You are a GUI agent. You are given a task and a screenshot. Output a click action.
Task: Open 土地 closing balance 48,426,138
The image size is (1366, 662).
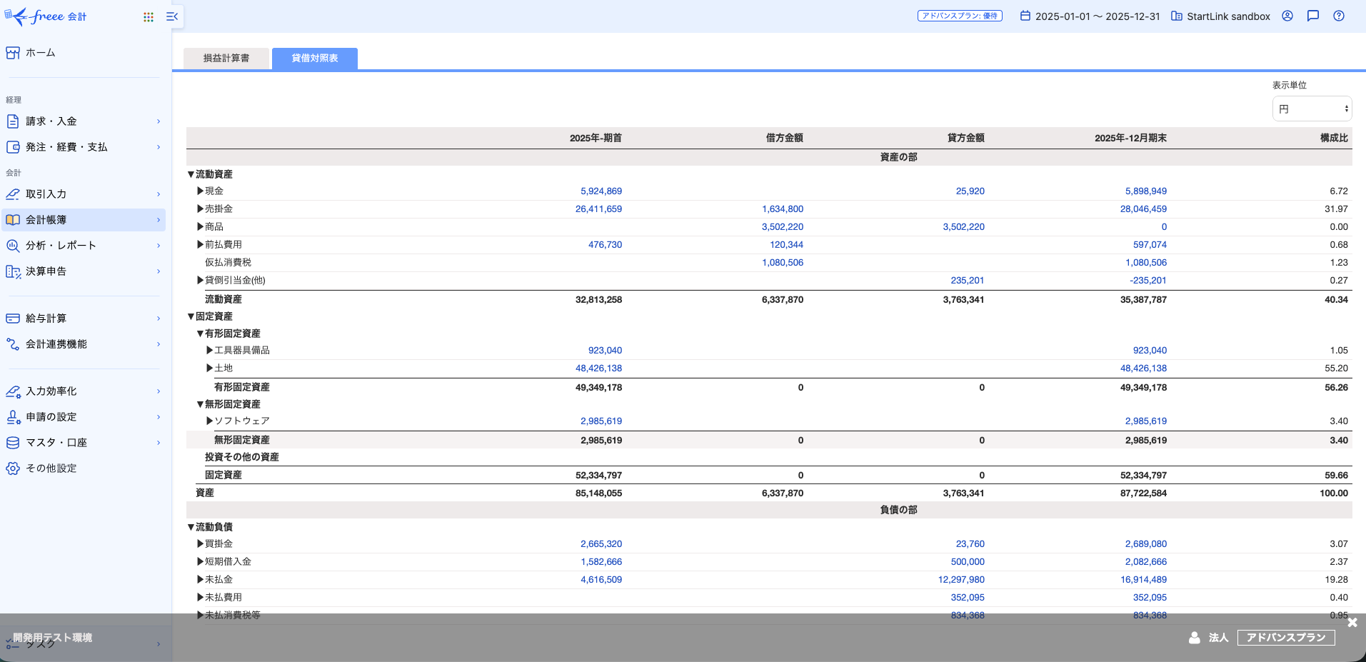(1143, 368)
